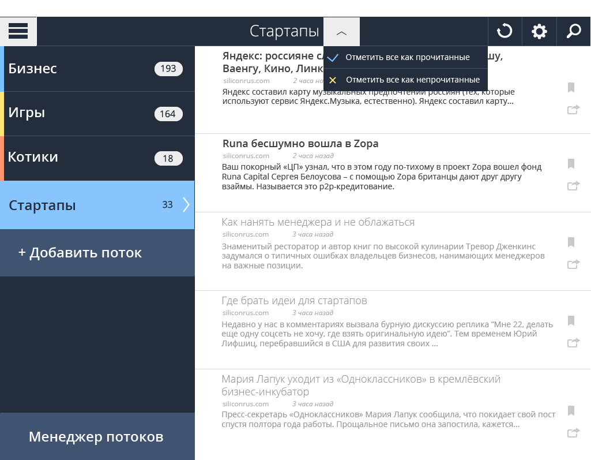
Task: Share the Runa Zopa article
Action: coord(573,186)
